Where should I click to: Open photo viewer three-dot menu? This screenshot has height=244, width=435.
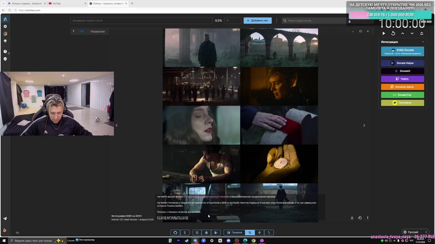367,218
